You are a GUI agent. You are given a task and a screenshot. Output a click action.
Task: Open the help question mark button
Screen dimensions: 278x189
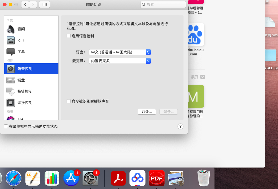pyautogui.click(x=180, y=126)
